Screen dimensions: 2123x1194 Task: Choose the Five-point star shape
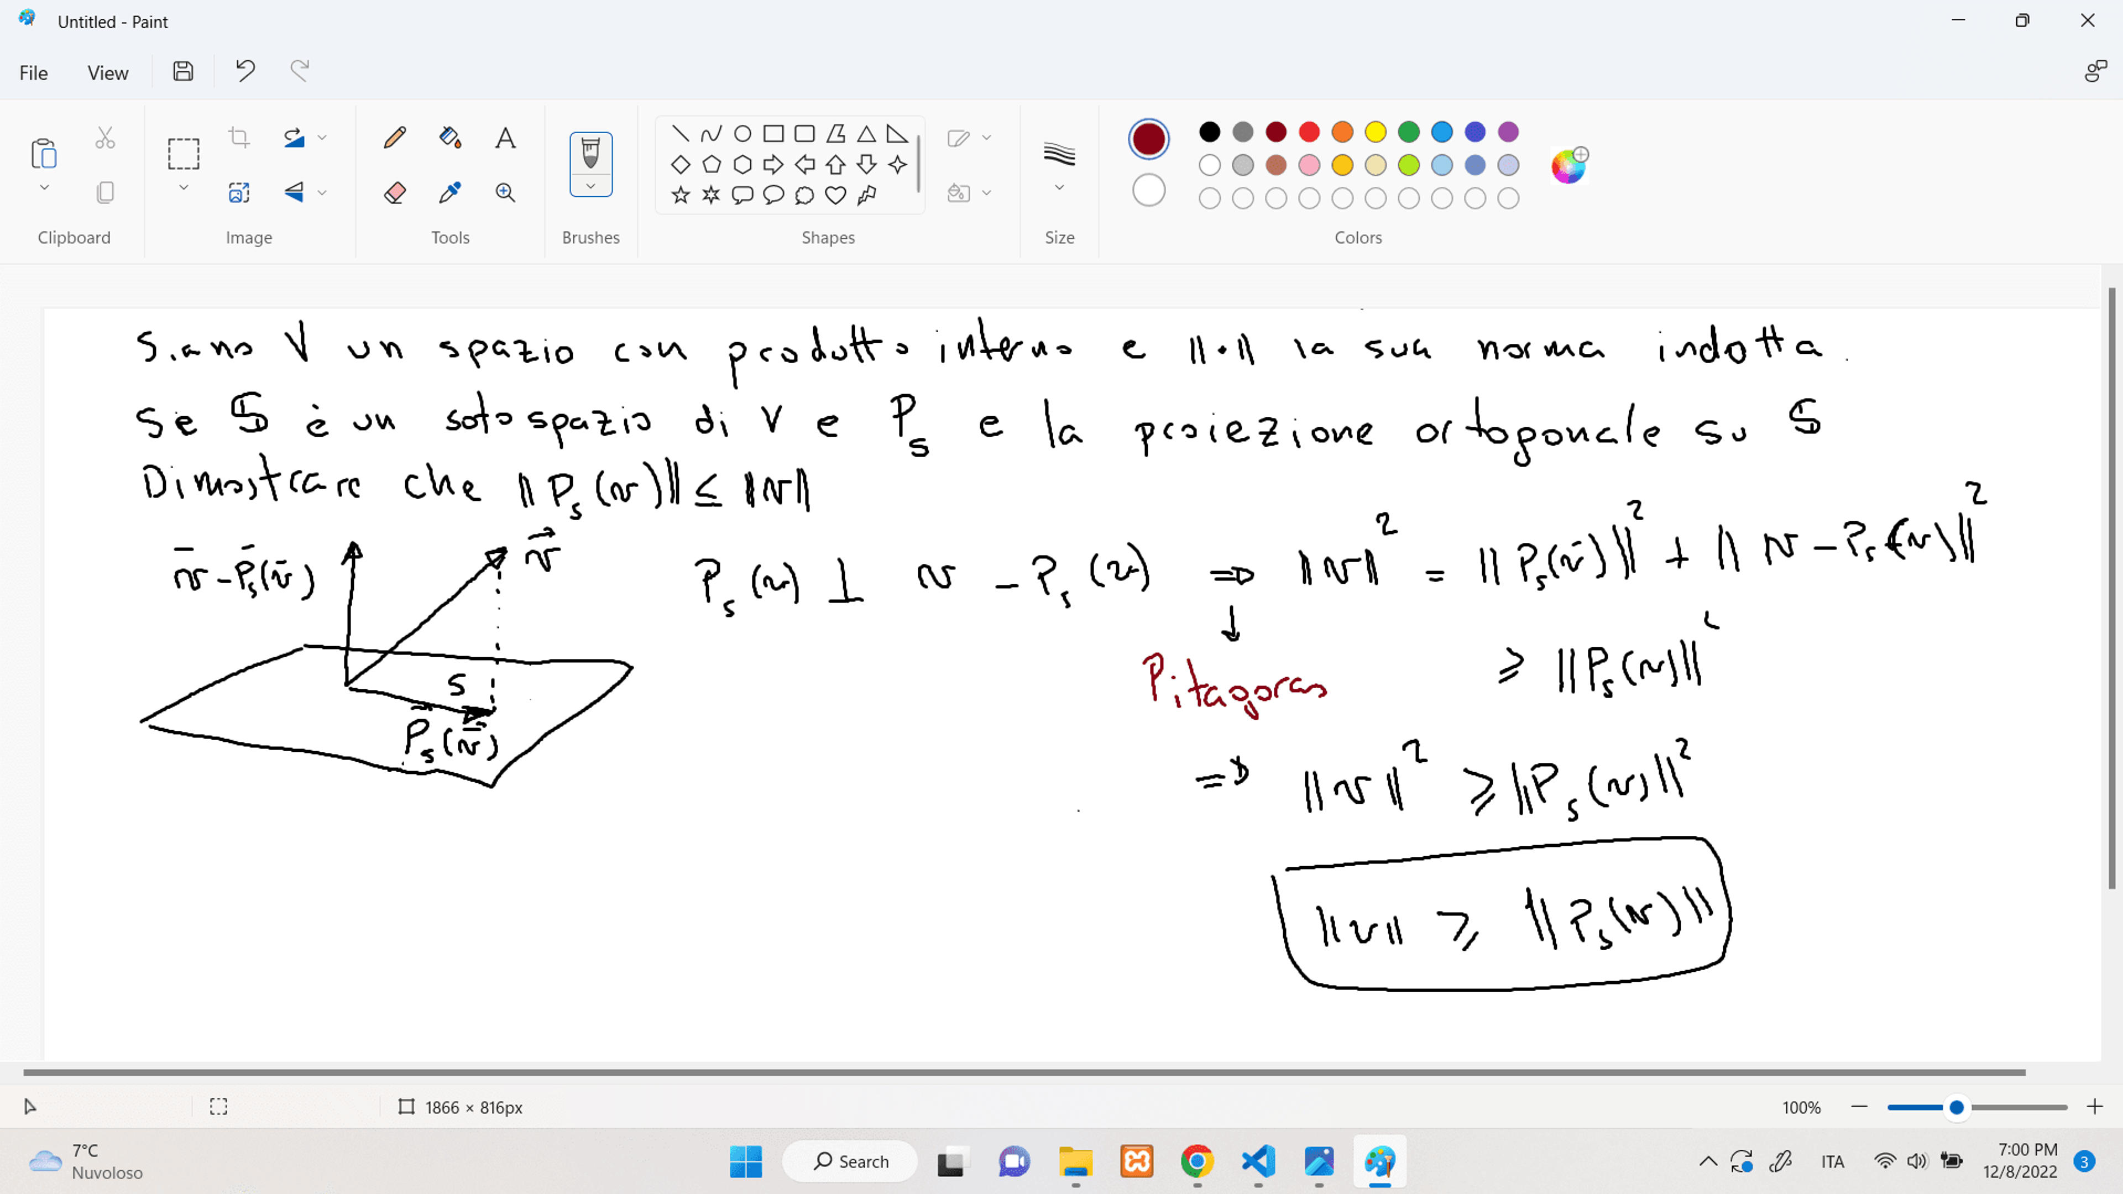680,195
